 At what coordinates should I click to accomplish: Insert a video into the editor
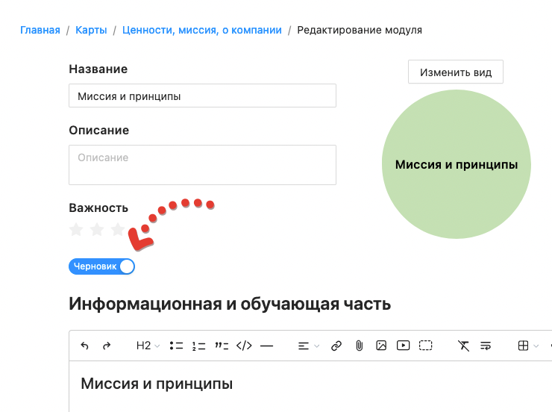[403, 346]
